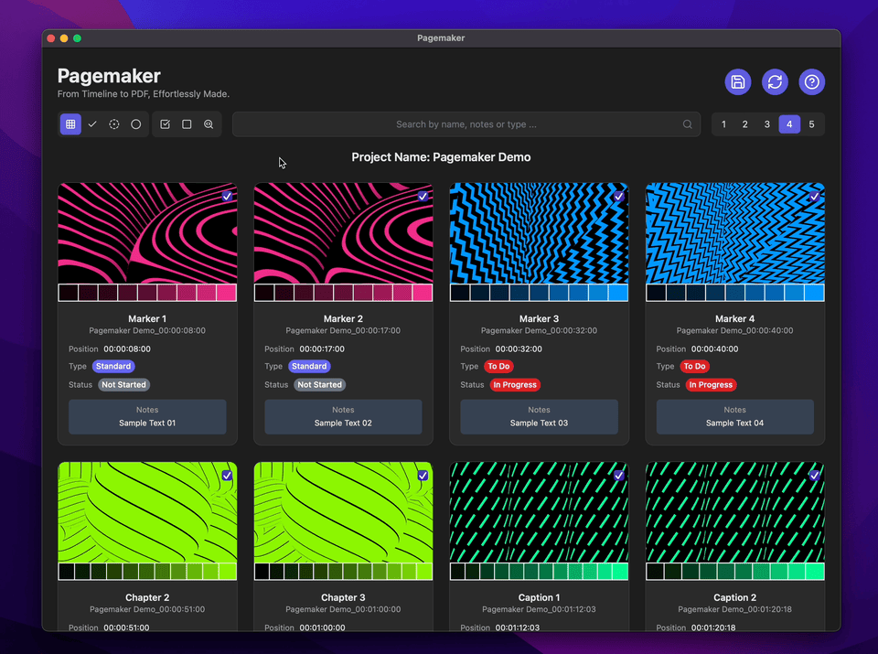Open Marker 4 thumbnail image
The height and width of the screenshot is (654, 878).
(x=734, y=233)
